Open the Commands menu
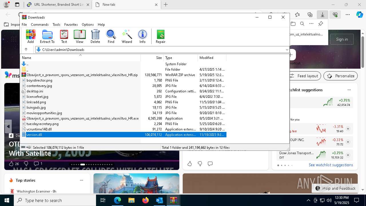 [x=40, y=25]
